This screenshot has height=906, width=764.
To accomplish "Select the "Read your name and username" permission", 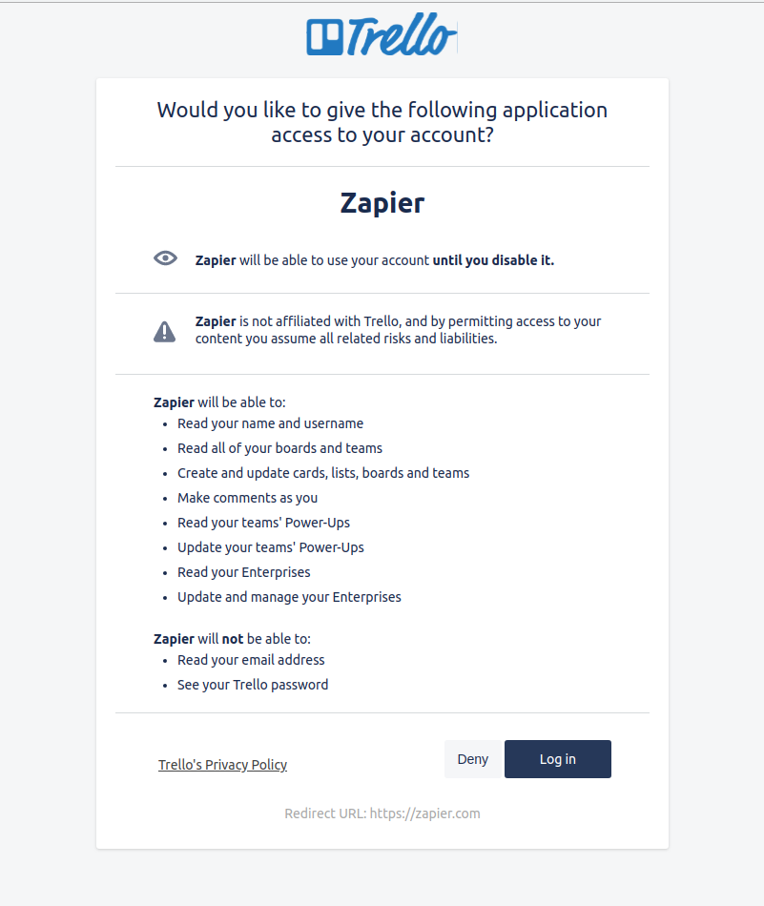I will pyautogui.click(x=270, y=423).
